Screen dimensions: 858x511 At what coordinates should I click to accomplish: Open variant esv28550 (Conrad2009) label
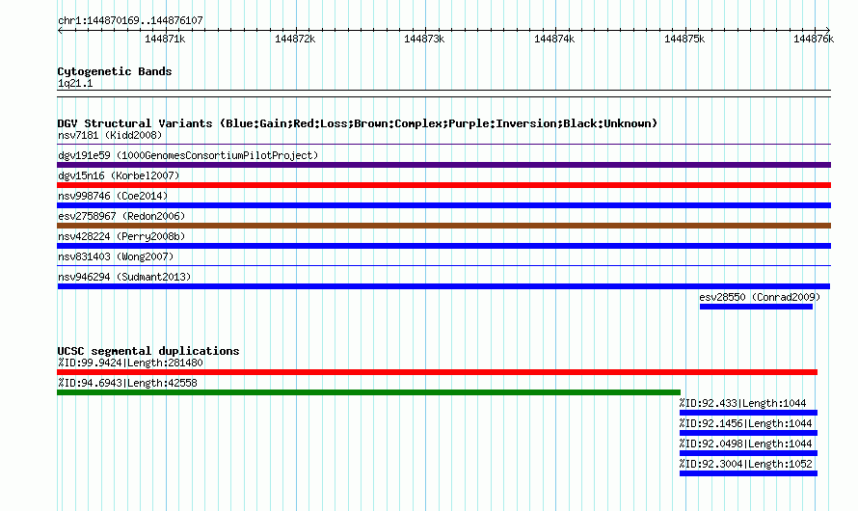pos(760,297)
